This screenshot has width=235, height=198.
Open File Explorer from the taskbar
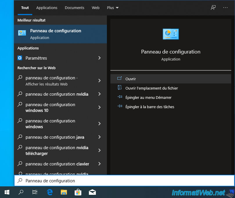[64, 192]
